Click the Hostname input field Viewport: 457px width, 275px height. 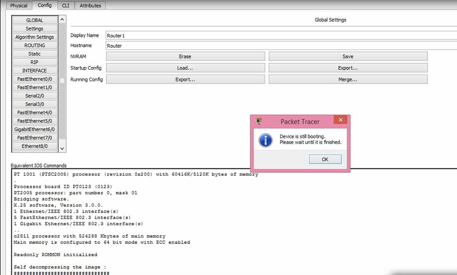[x=281, y=46]
